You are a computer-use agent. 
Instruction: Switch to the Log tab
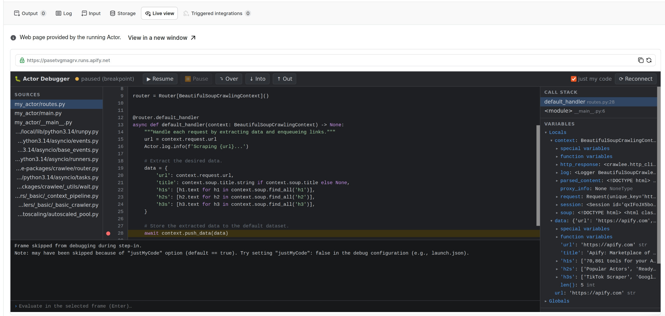coord(64,13)
